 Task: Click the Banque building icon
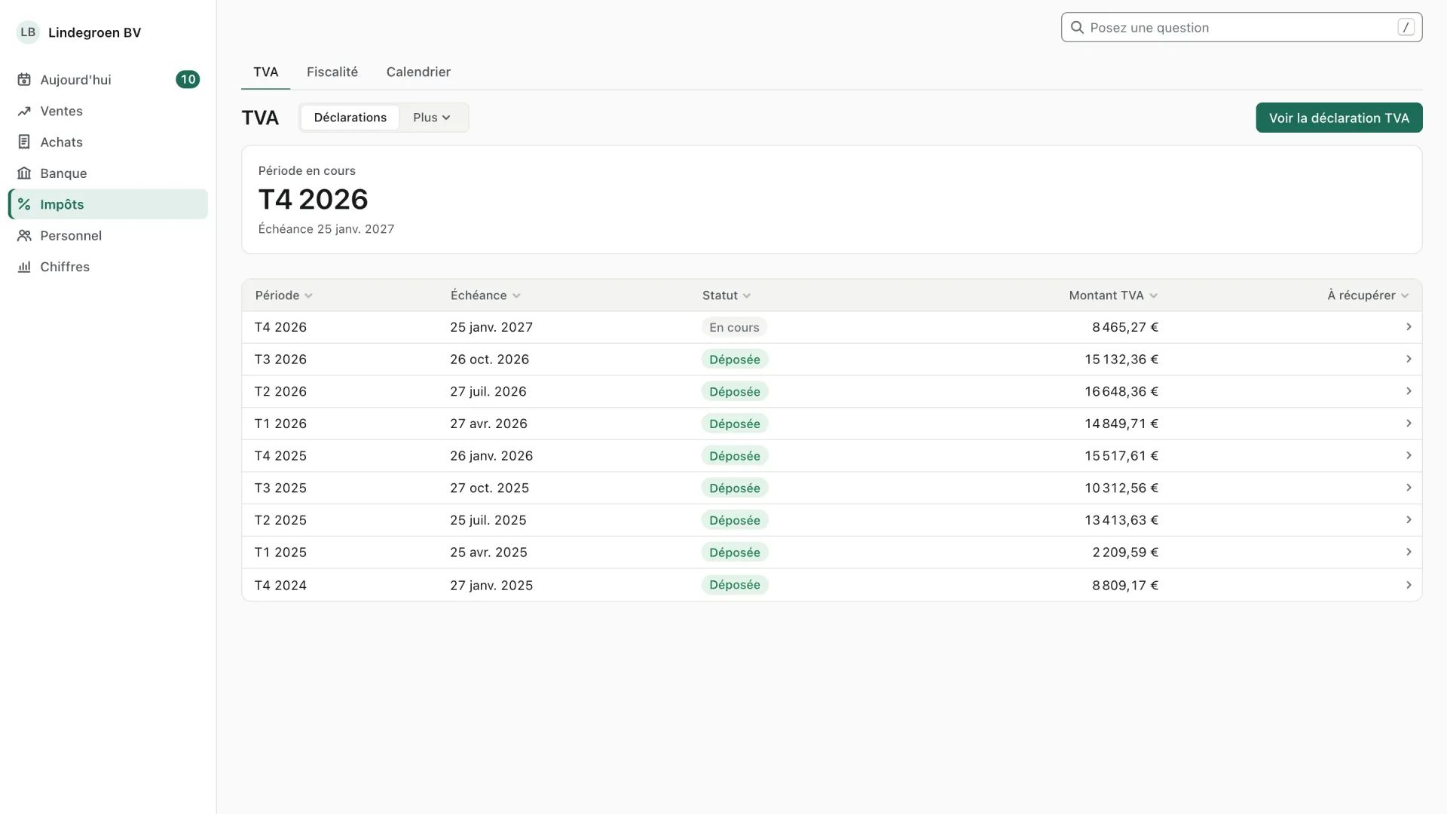(x=24, y=173)
